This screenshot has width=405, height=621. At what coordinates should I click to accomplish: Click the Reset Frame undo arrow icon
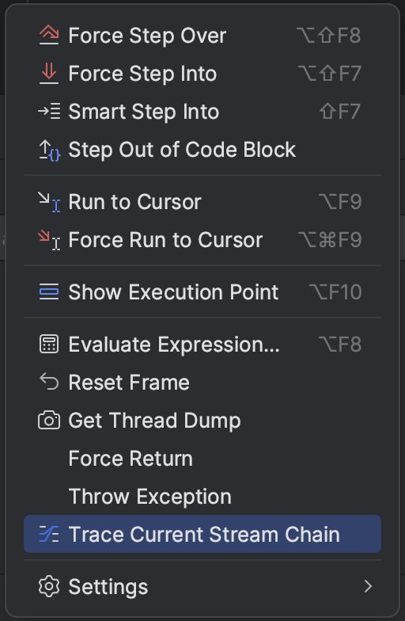49,382
